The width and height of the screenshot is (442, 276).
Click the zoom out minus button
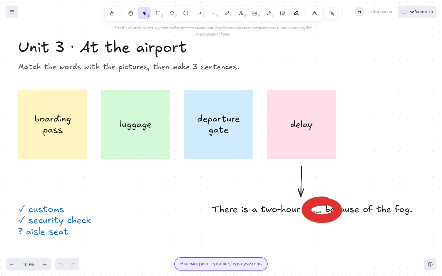pyautogui.click(x=12, y=264)
